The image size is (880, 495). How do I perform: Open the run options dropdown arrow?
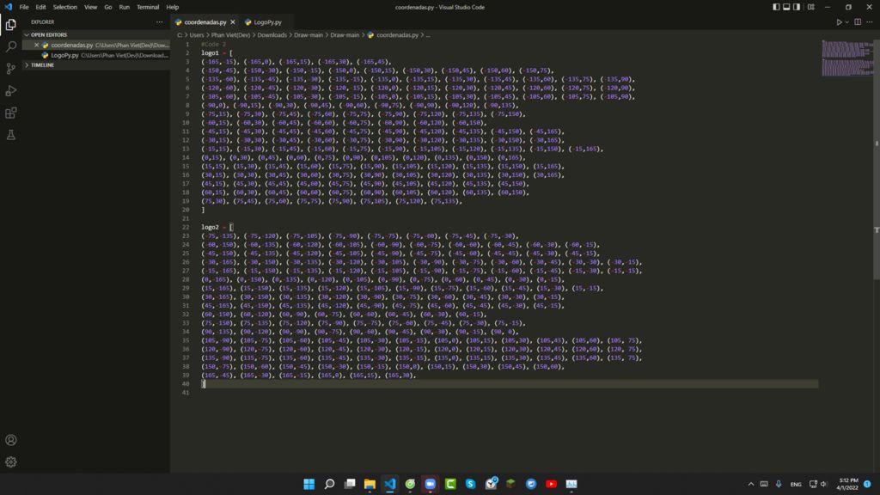click(x=846, y=22)
